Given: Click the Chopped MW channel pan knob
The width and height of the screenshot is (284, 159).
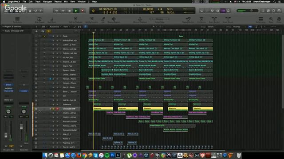Looking at the screenshot, I should click(x=8, y=112).
